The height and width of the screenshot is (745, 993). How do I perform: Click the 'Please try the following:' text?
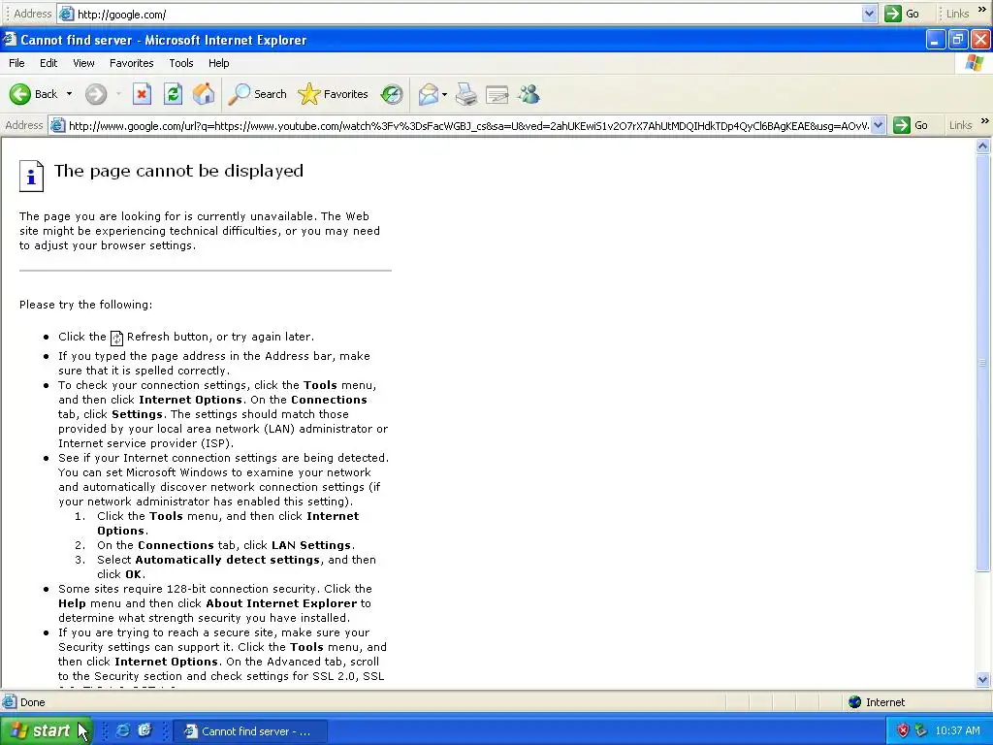click(x=85, y=305)
